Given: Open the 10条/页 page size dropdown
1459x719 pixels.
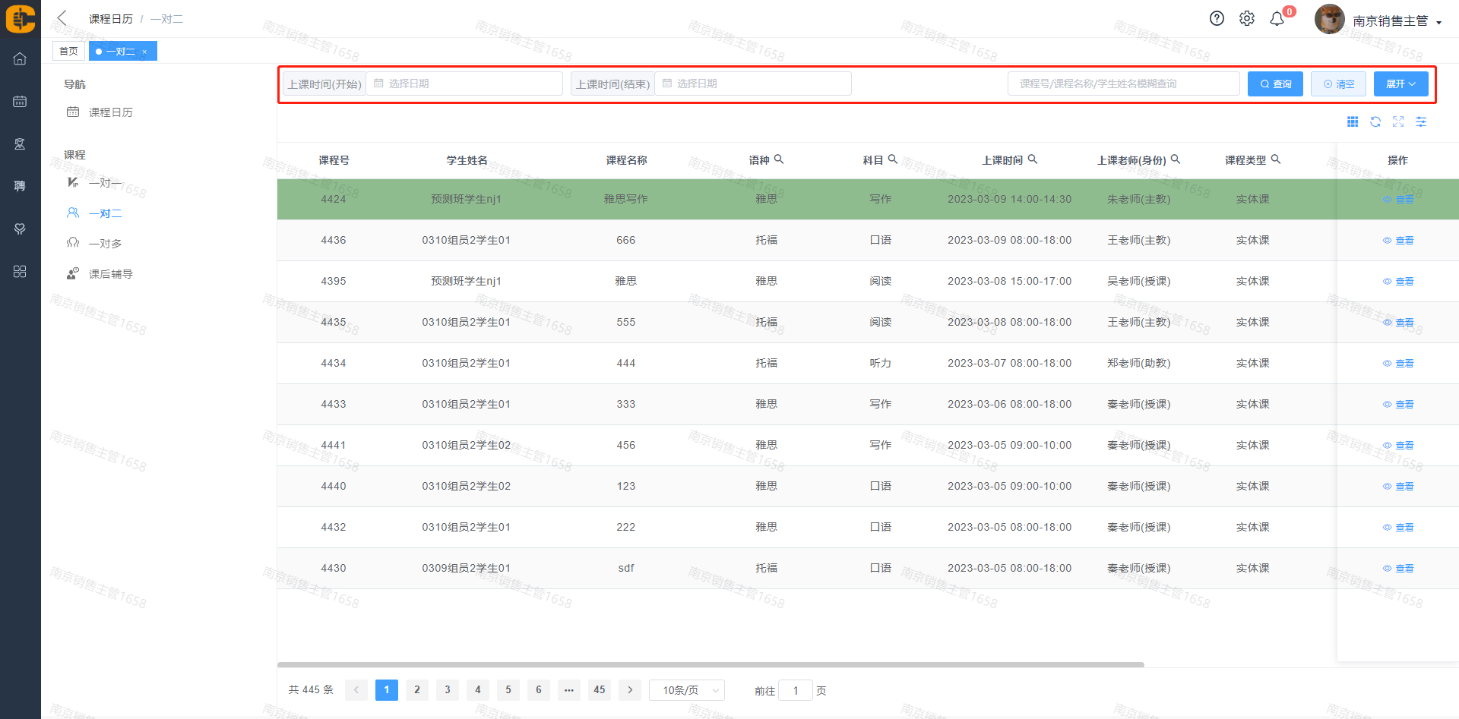Looking at the screenshot, I should [687, 690].
